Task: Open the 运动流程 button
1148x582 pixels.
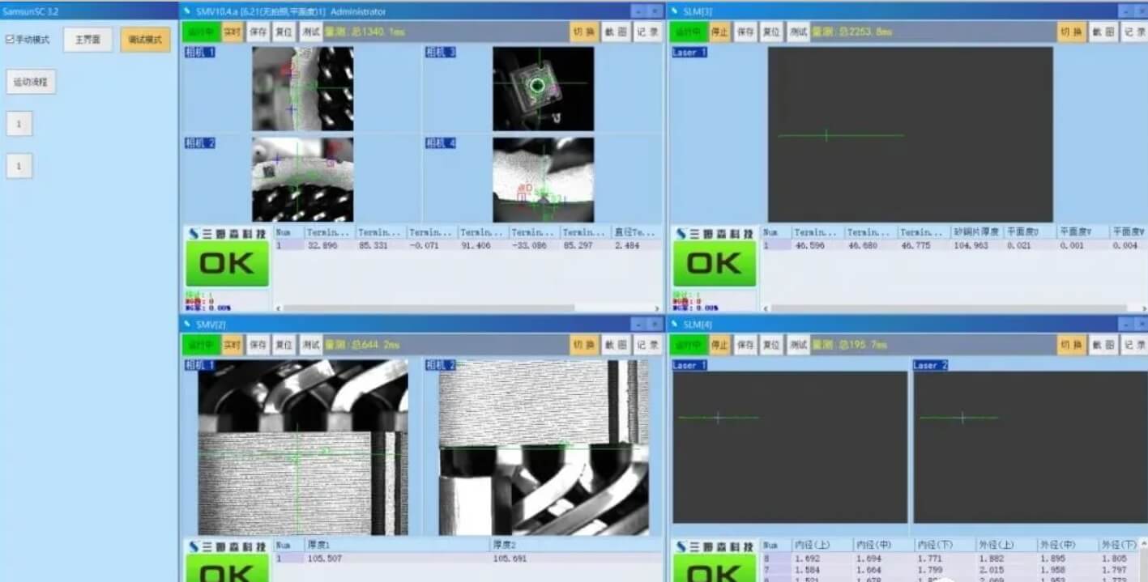Action: click(x=31, y=82)
